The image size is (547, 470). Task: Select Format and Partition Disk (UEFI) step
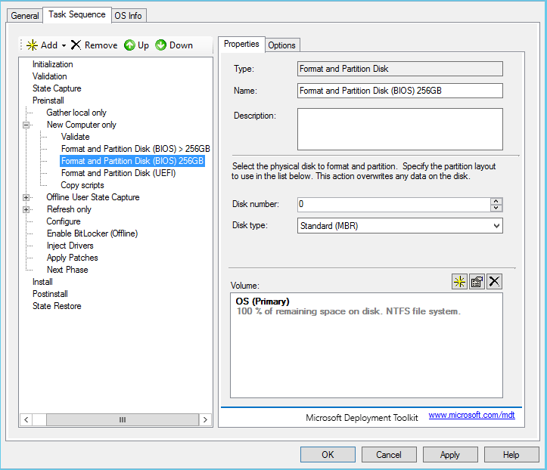(118, 173)
